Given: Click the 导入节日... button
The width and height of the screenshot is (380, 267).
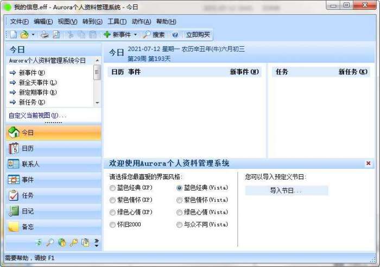Looking at the screenshot, I should pos(287,190).
